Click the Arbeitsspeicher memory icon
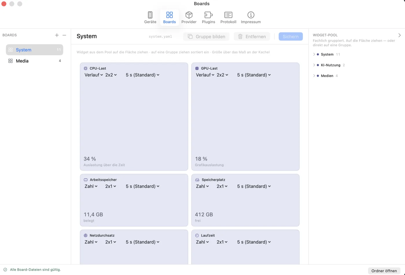The image size is (405, 275). [86, 180]
